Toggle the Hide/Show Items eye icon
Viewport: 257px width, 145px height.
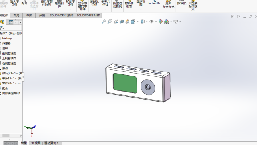151,22
